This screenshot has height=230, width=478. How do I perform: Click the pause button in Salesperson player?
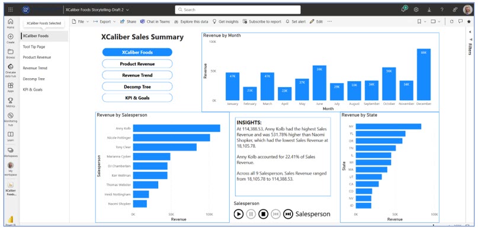coord(251,214)
